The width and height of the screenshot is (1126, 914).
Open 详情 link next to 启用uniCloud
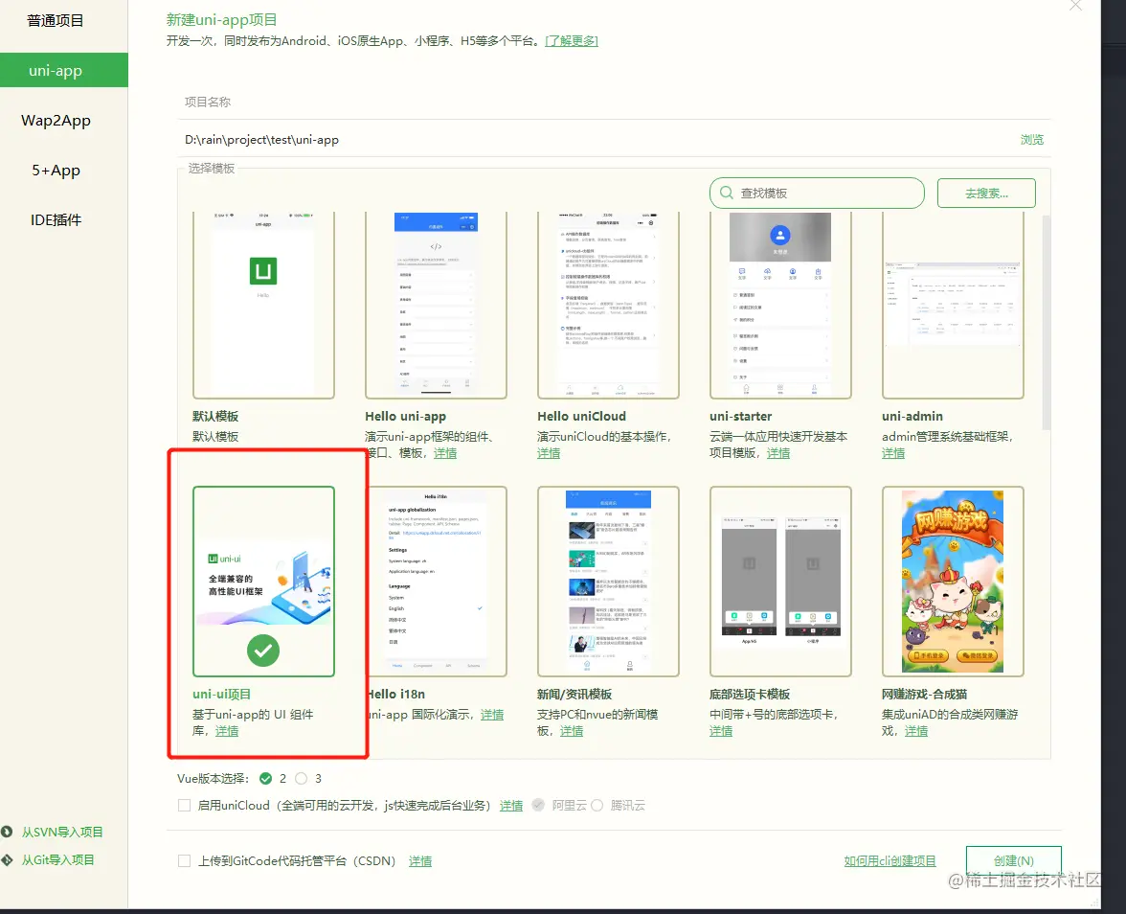pyautogui.click(x=511, y=807)
